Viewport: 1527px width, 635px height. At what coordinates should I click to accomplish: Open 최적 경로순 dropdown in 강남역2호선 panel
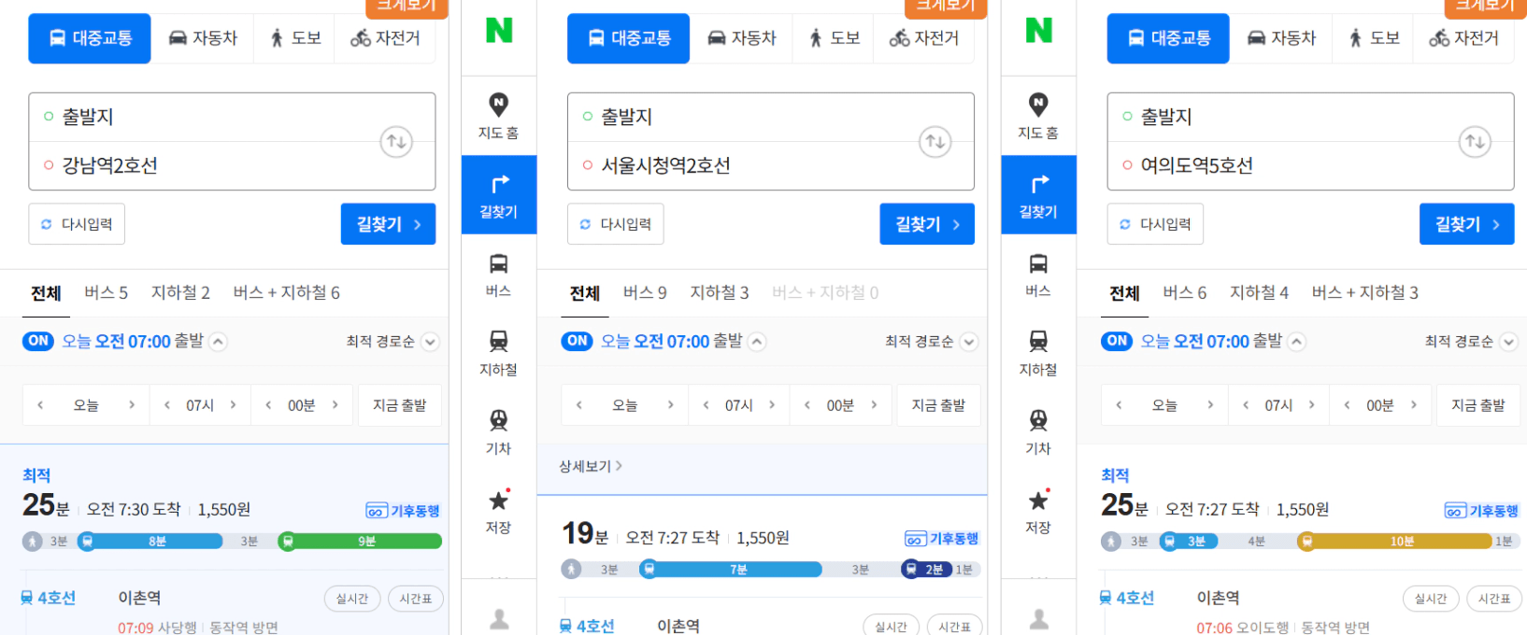392,342
